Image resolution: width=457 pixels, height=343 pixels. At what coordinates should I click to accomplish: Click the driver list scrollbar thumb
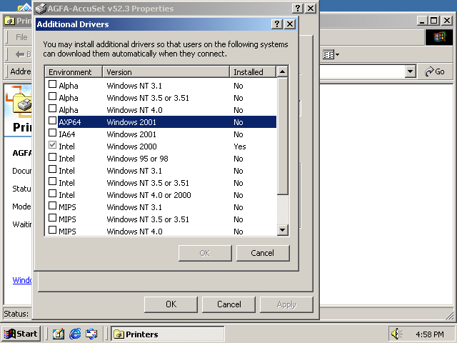click(x=282, y=136)
